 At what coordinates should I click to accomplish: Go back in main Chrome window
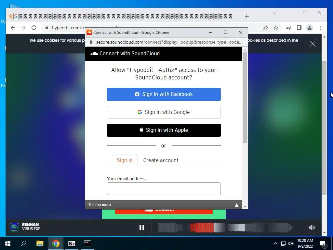point(13,28)
